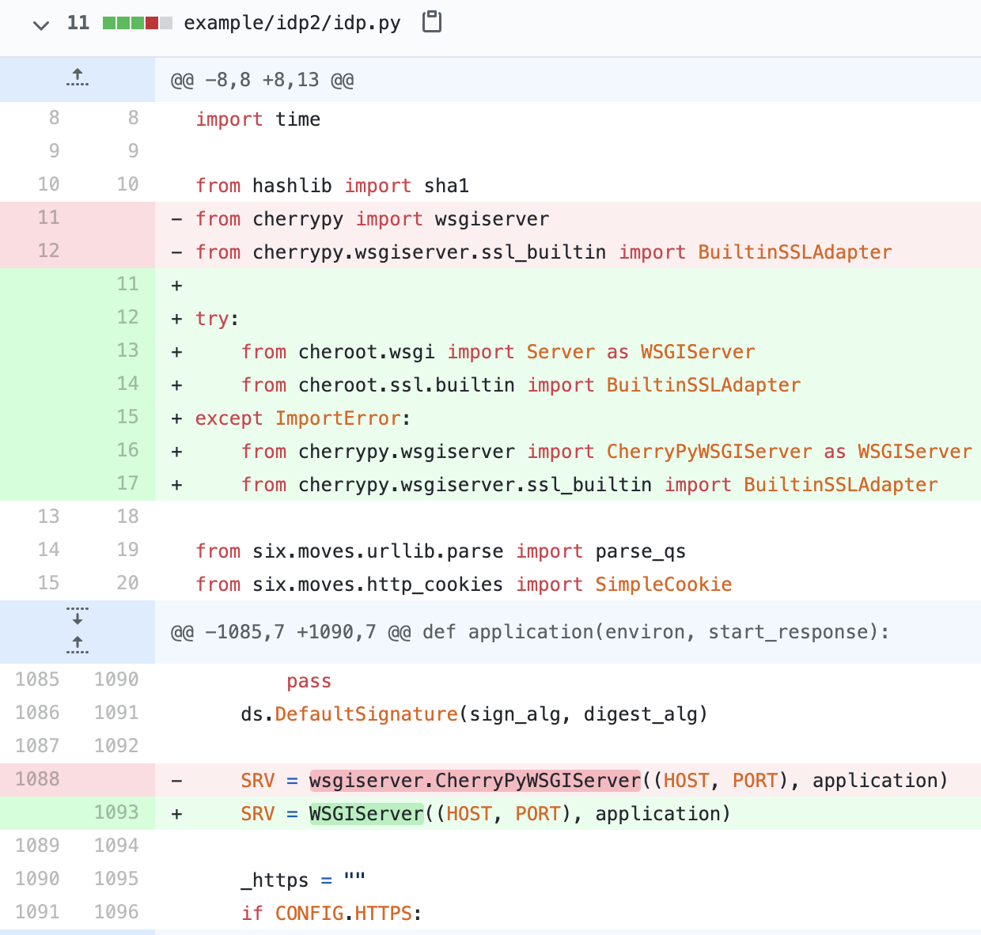981x935 pixels.
Task: Click the 'from hashlib import sha1' line
Action: point(568,185)
